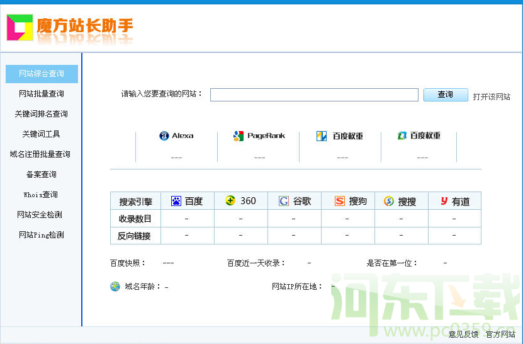
Task: Click the 360 search icon
Action: coord(230,200)
